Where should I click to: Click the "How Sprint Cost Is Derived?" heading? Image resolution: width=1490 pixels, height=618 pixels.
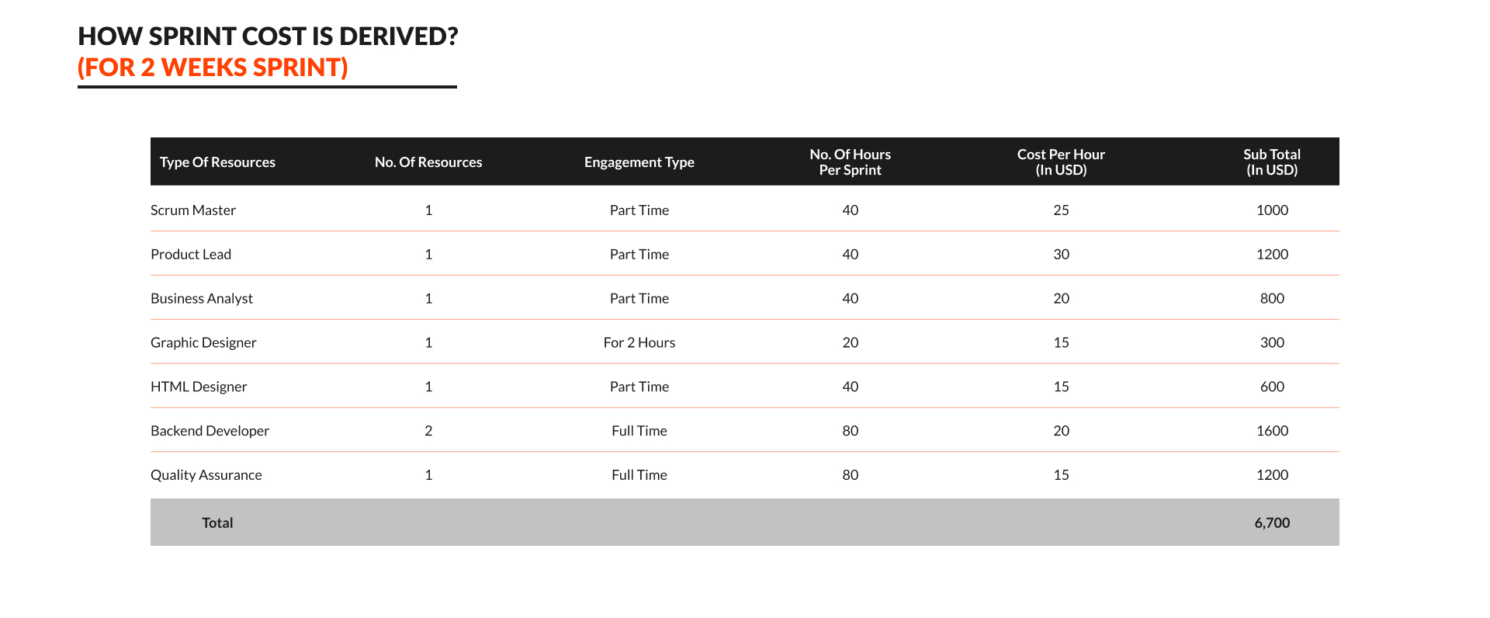tap(268, 36)
